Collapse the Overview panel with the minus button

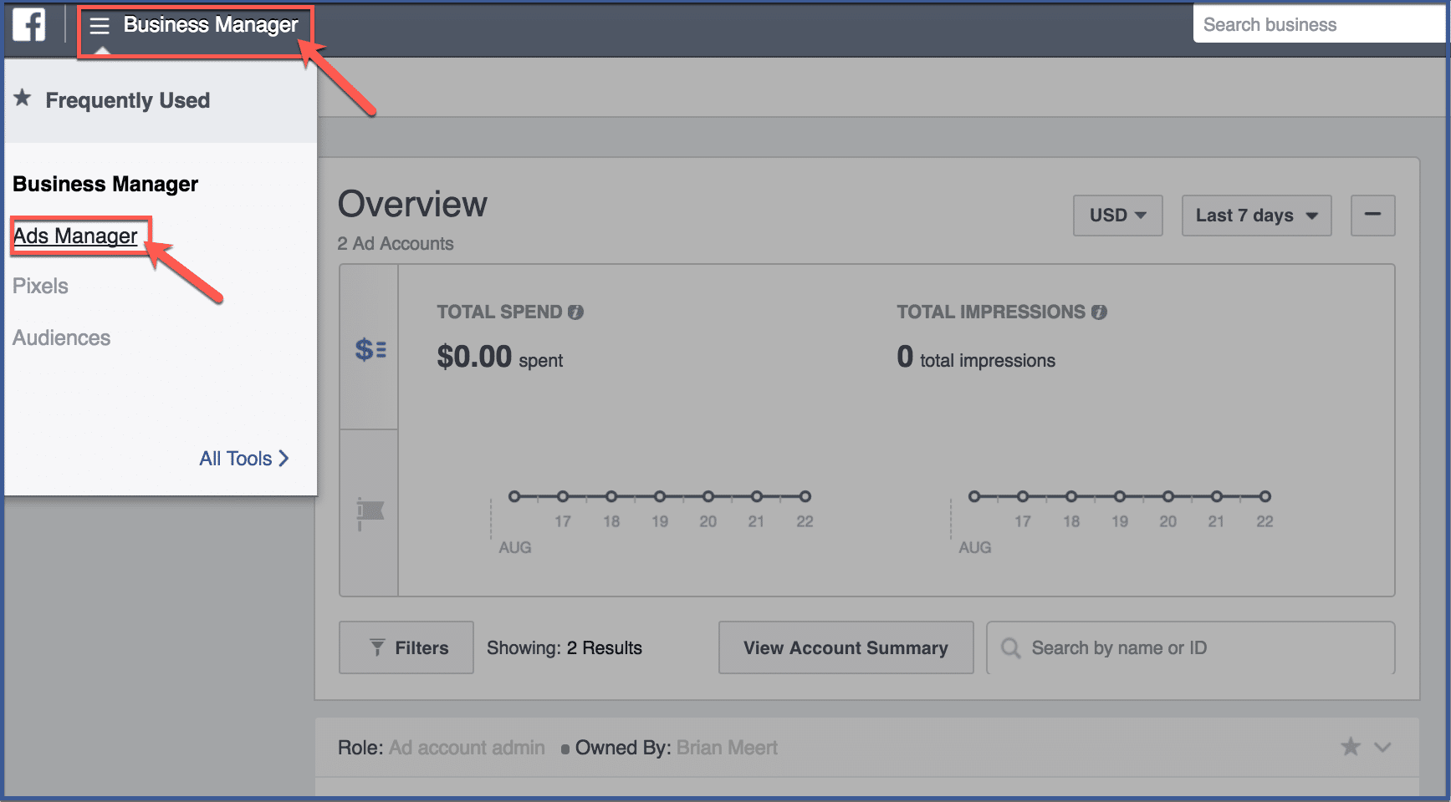(1373, 215)
